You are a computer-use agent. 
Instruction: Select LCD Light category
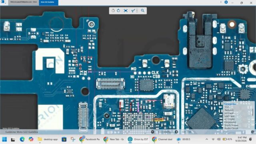tap(230, 119)
